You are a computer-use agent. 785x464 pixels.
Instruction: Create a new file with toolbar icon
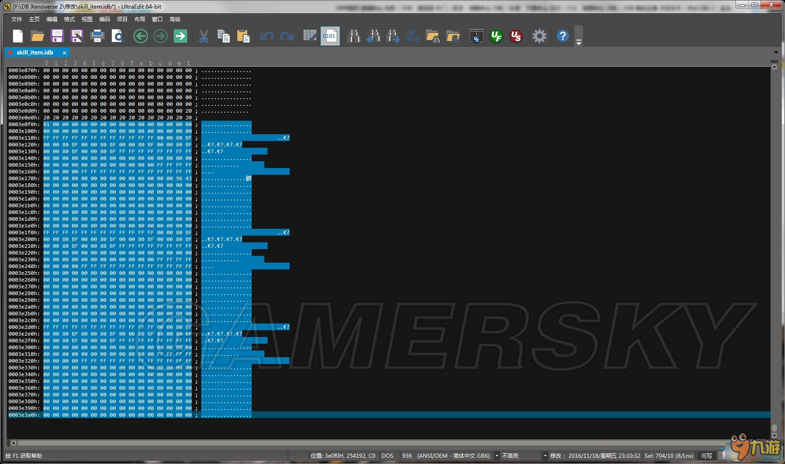pyautogui.click(x=18, y=36)
